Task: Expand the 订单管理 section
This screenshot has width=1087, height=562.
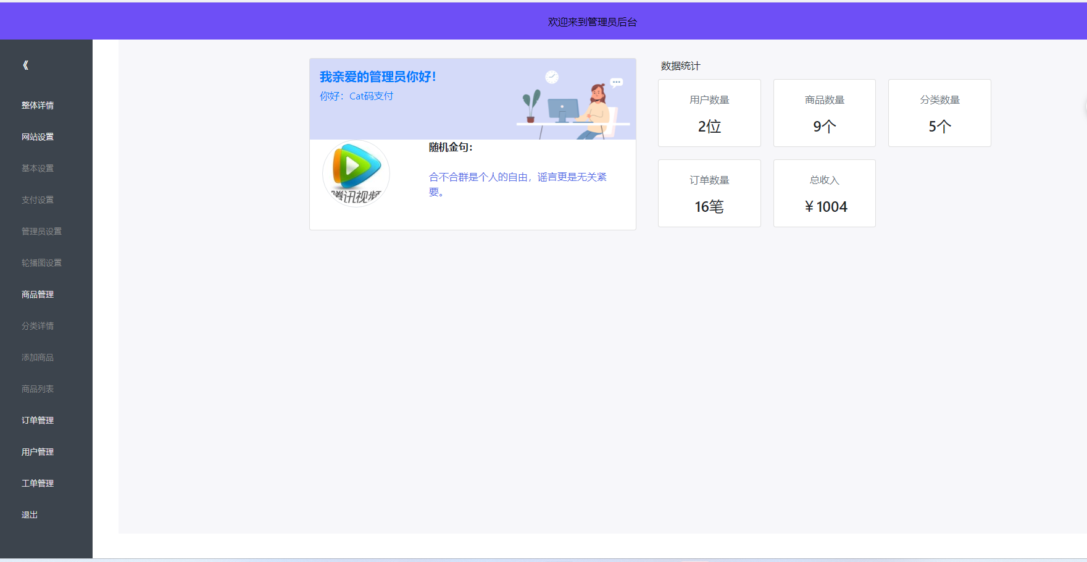Action: coord(37,420)
